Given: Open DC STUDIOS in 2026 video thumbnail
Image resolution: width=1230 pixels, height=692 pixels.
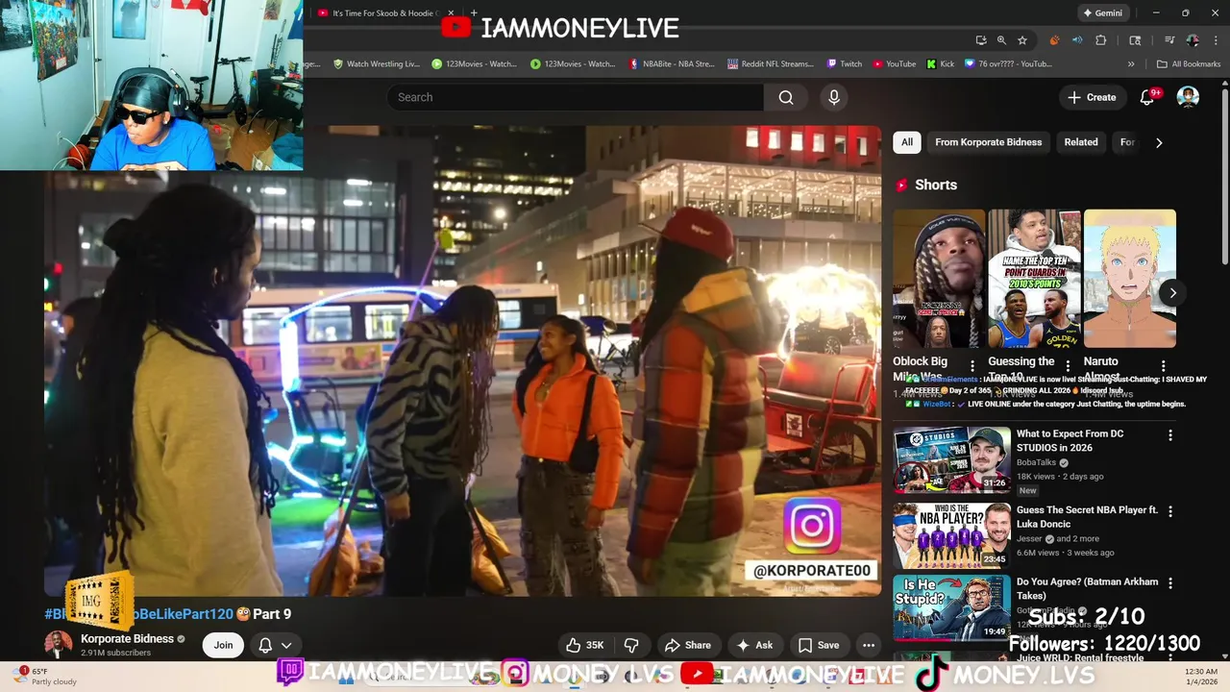Looking at the screenshot, I should coord(952,459).
